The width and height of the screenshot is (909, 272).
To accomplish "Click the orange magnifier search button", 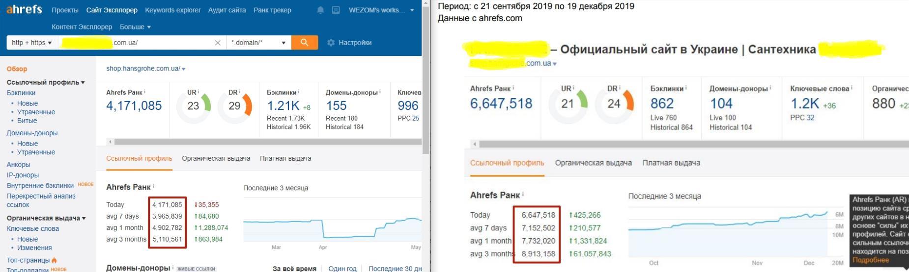I will point(305,43).
